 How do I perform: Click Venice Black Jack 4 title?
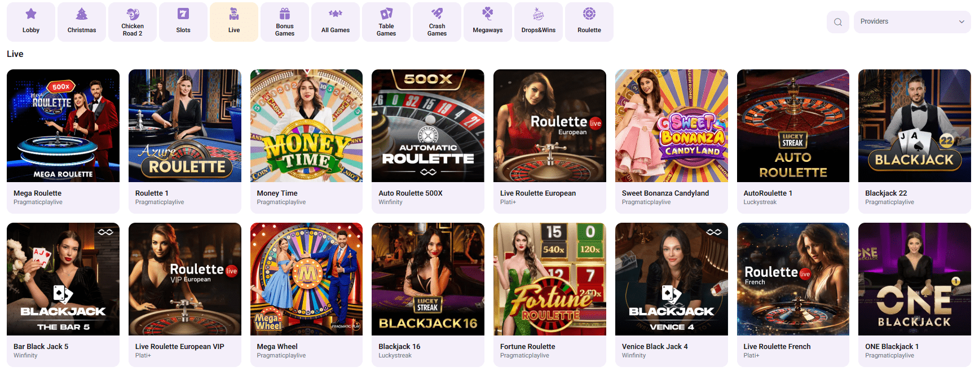point(655,347)
